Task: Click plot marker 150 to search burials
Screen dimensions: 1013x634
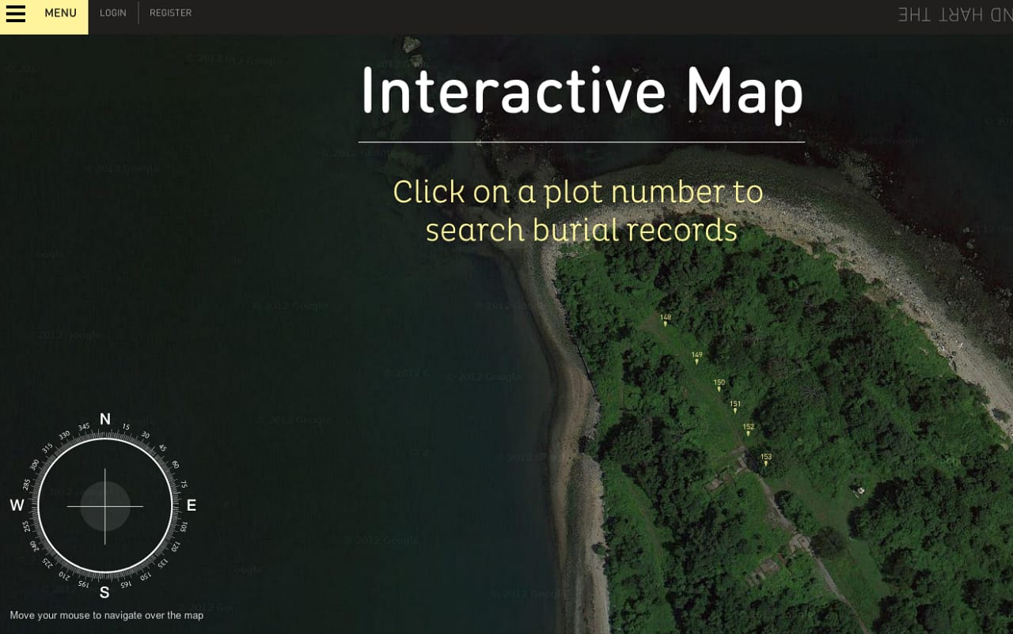Action: tap(718, 383)
